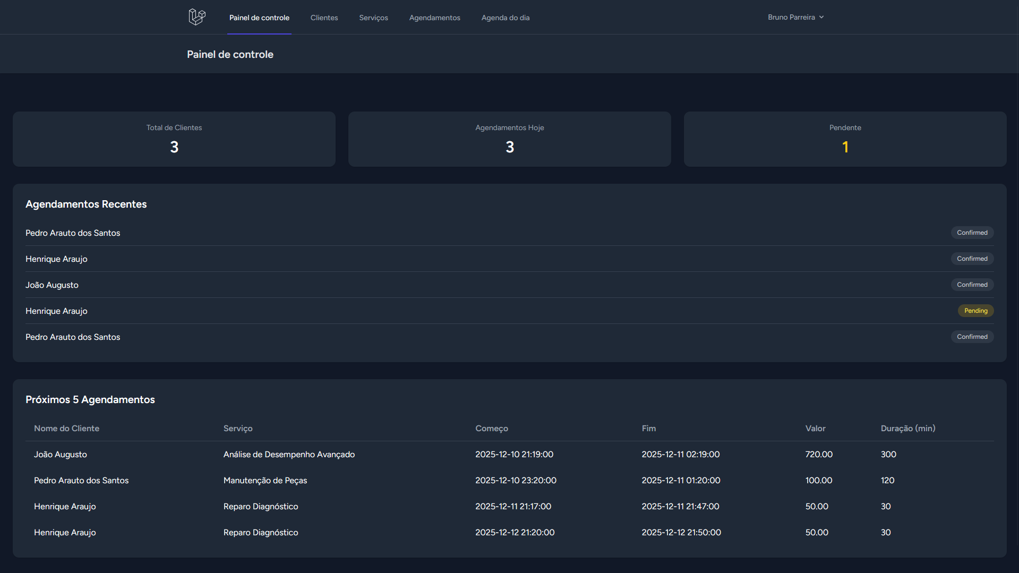Select the Painel de controle tab
This screenshot has height=573, width=1019.
coord(259,17)
